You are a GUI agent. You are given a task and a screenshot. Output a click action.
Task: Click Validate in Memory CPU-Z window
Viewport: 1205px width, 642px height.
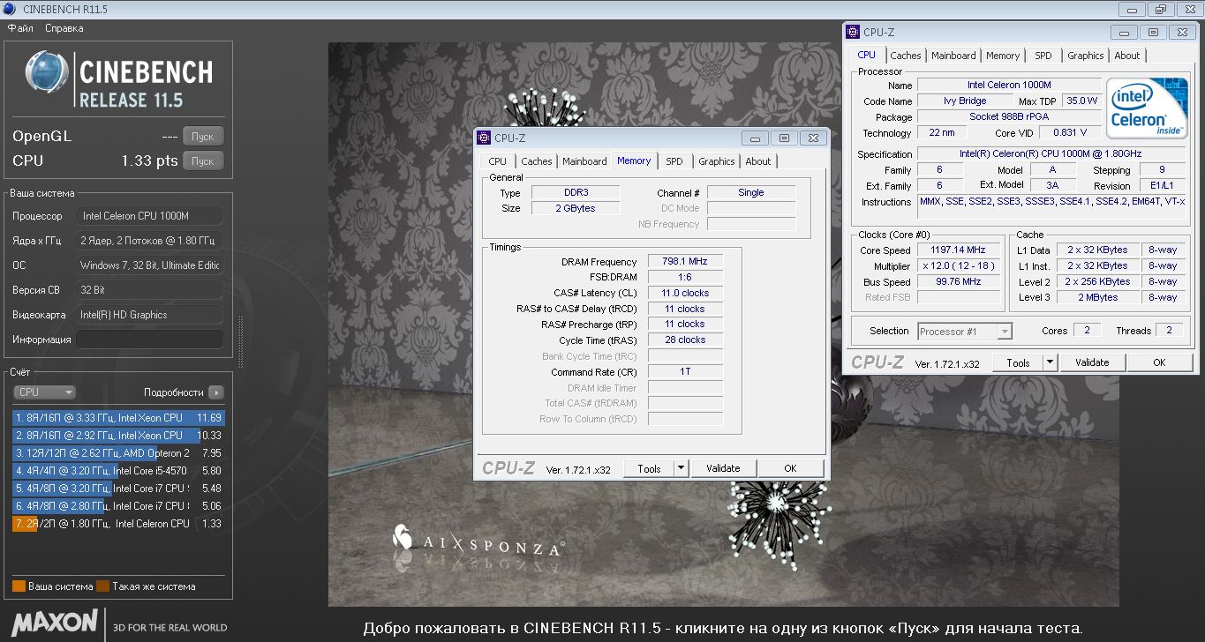pyautogui.click(x=723, y=468)
